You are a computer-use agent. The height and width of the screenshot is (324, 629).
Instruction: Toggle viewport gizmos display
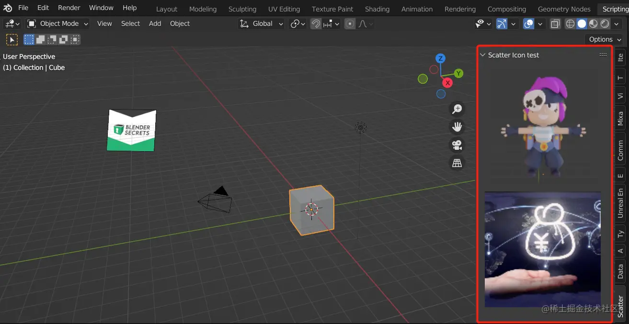tap(502, 23)
